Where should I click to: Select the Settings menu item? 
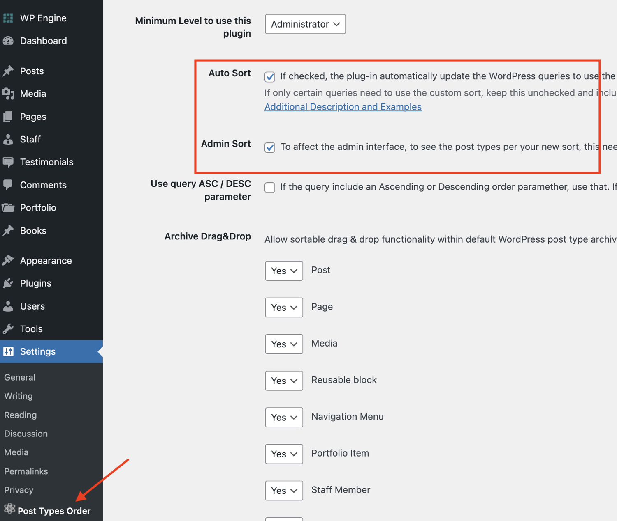coord(51,351)
